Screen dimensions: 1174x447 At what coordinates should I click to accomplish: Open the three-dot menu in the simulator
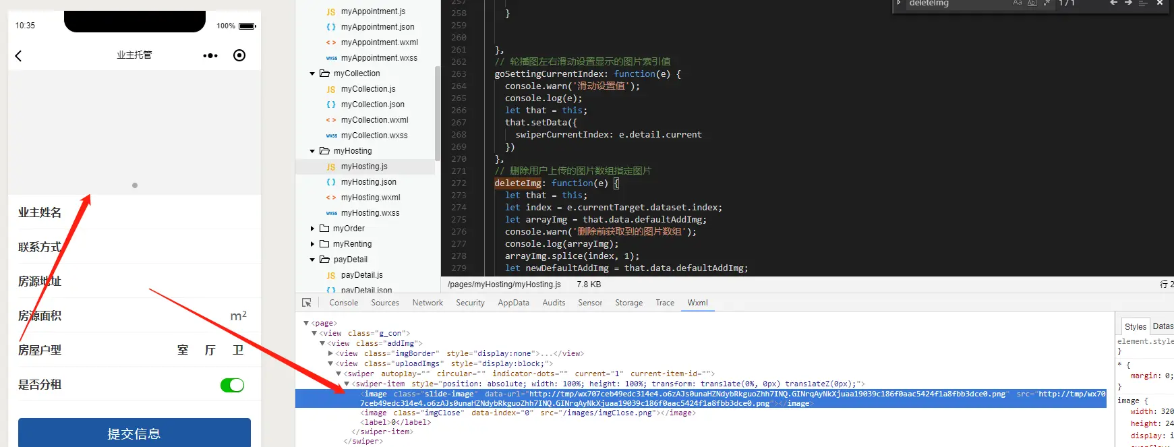[210, 56]
